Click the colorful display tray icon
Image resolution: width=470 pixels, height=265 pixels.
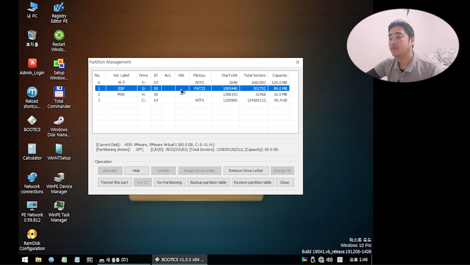pyautogui.click(x=304, y=259)
